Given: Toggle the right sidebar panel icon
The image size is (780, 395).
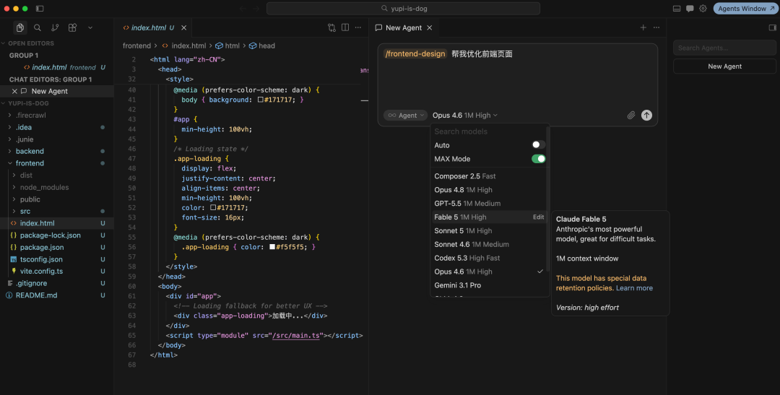Looking at the screenshot, I should tap(773, 28).
